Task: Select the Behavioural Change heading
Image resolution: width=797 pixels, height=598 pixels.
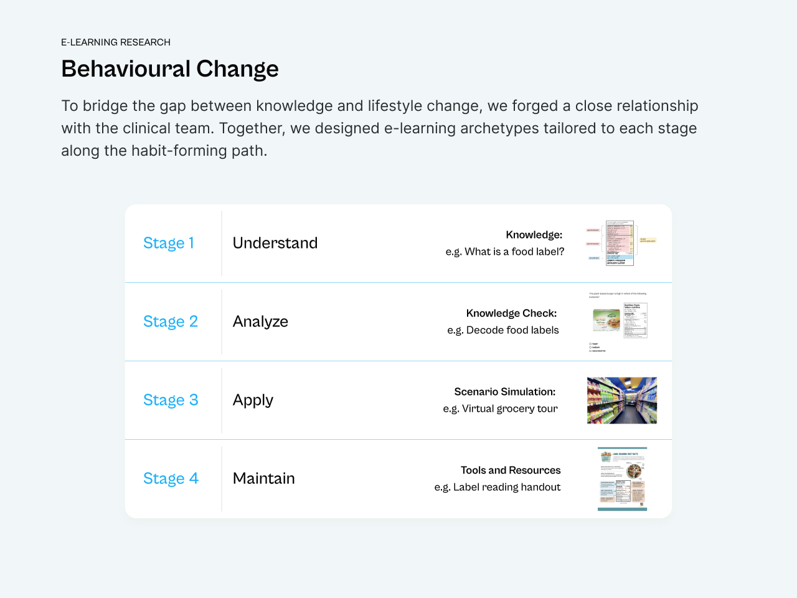Action: click(x=170, y=69)
